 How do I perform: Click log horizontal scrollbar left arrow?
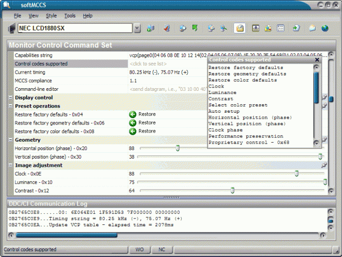coord(11,235)
